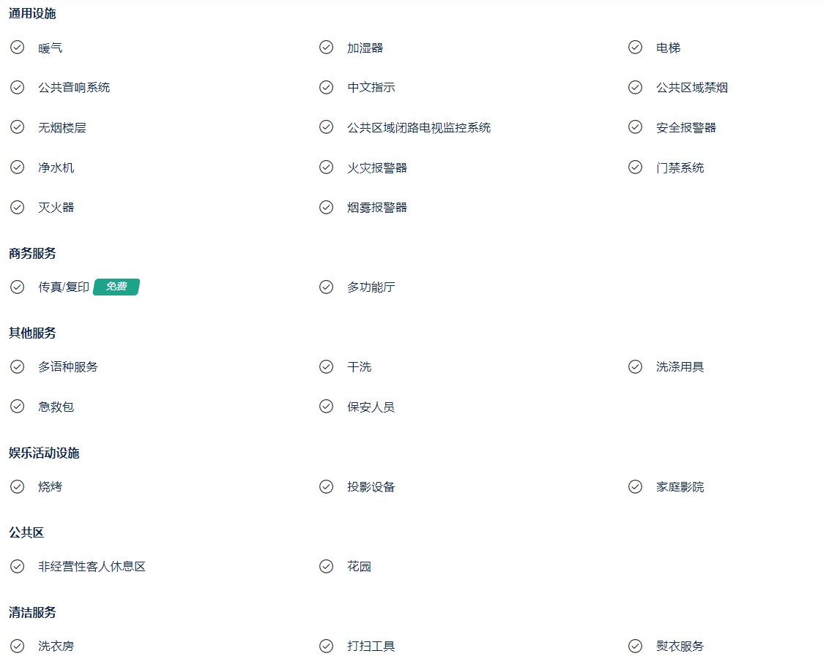Click the checkmark icon beside 洗涤用具
The image size is (826, 656).
tap(636, 366)
